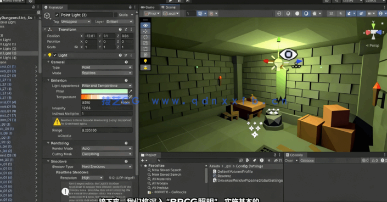Select the Move tool in Scene toolbar

(145, 31)
